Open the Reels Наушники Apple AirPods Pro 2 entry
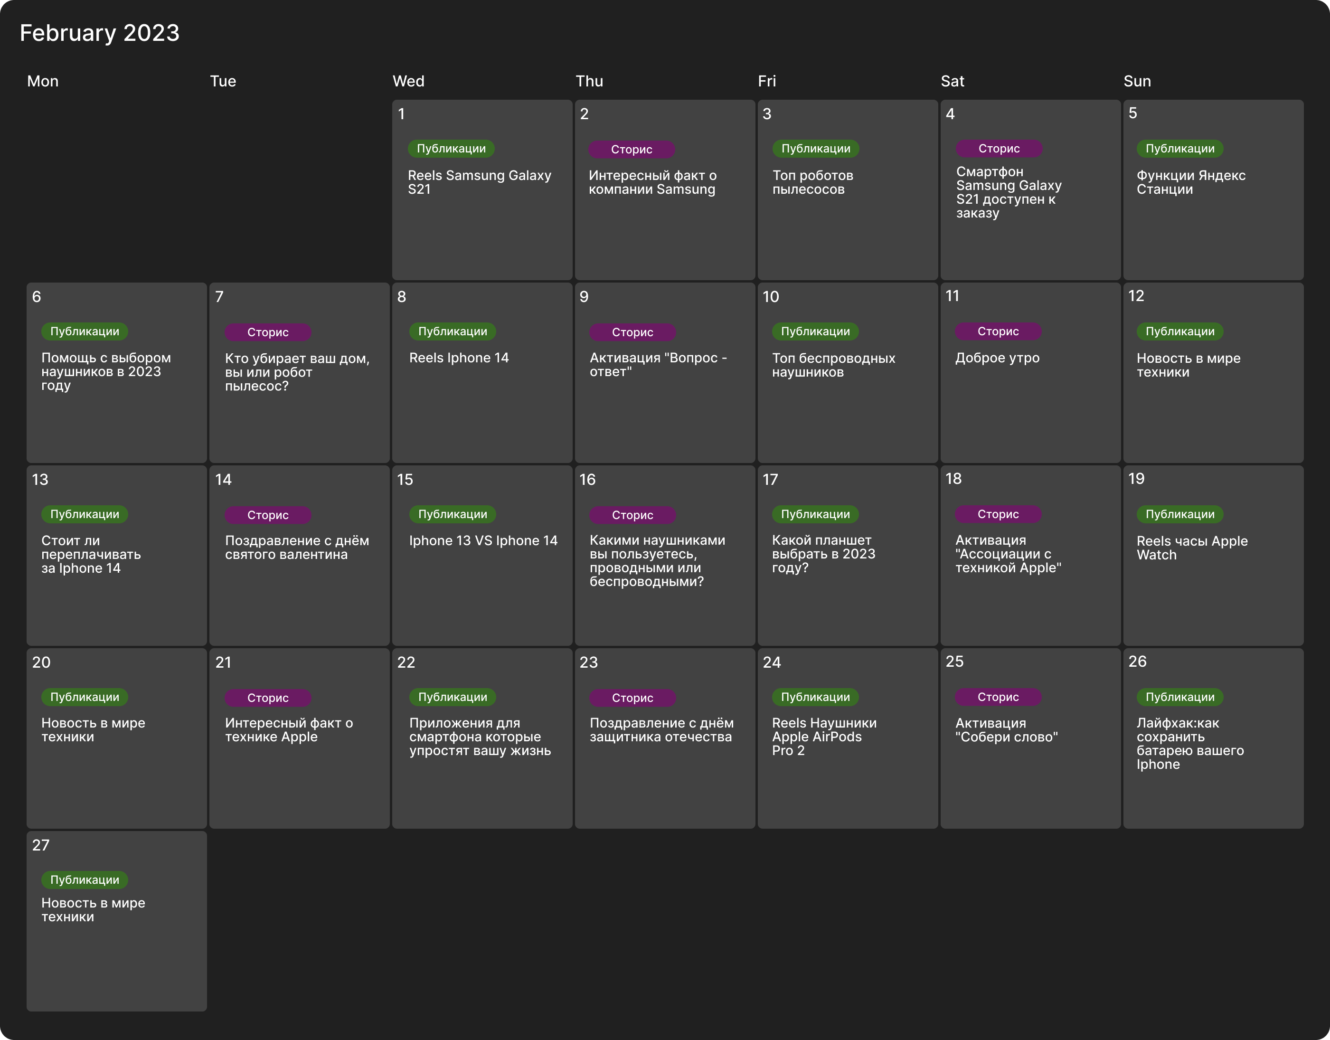 click(824, 737)
